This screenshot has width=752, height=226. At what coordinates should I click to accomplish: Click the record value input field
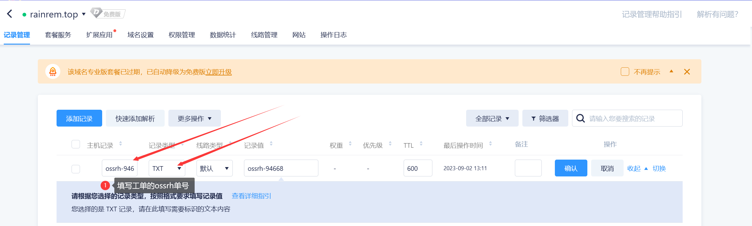(x=281, y=168)
